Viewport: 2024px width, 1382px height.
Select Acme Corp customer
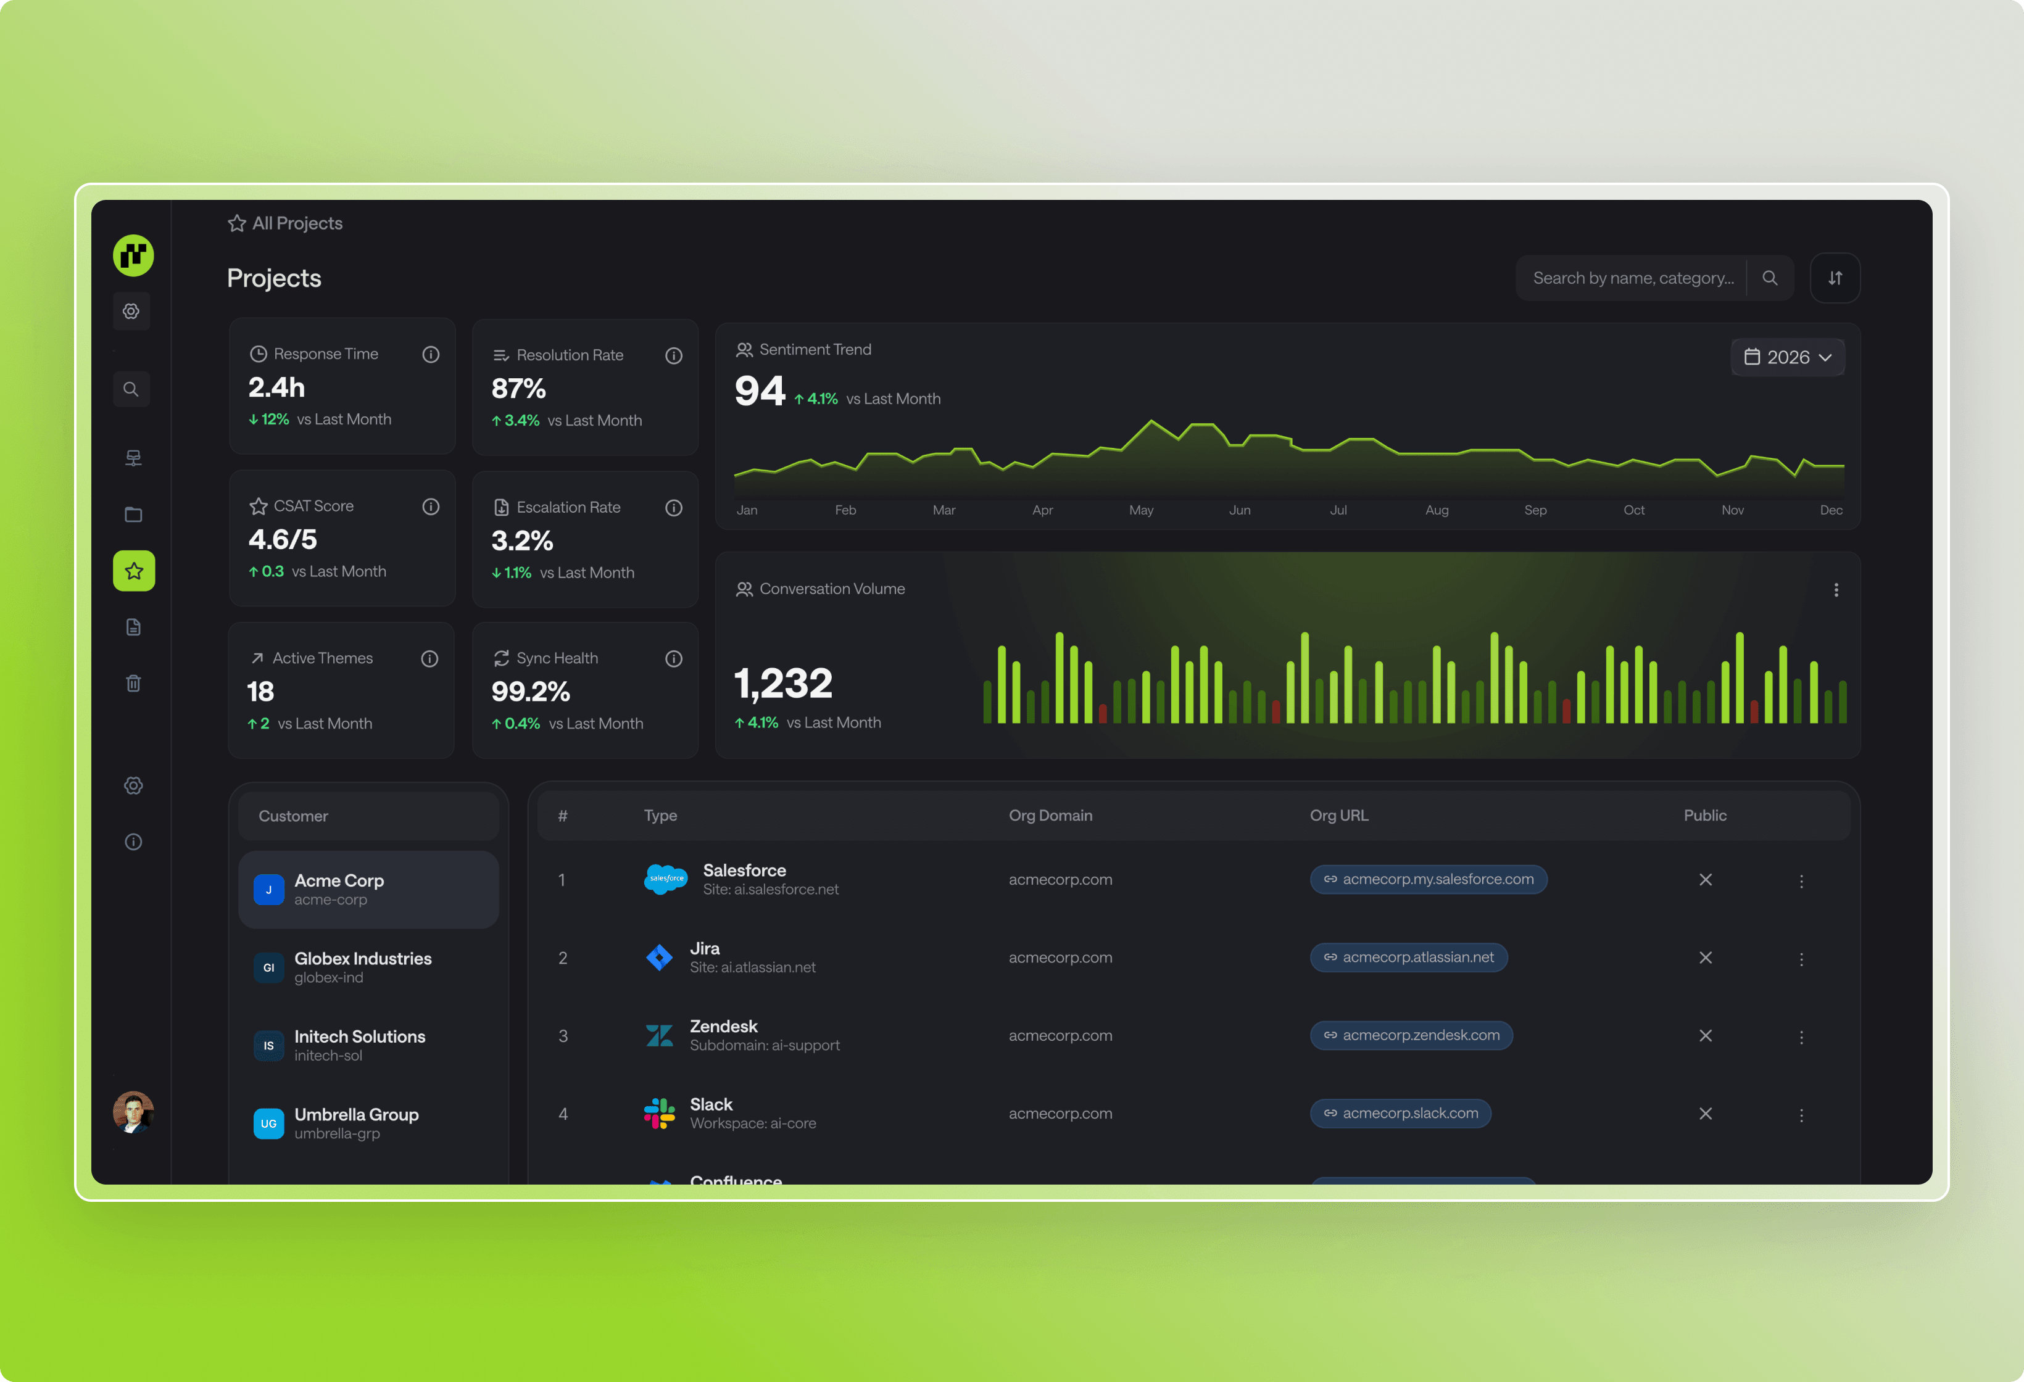[x=368, y=890]
